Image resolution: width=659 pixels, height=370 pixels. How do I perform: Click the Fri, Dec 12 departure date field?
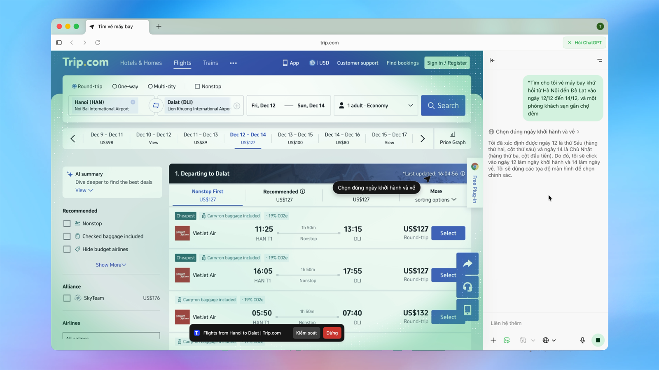point(264,106)
